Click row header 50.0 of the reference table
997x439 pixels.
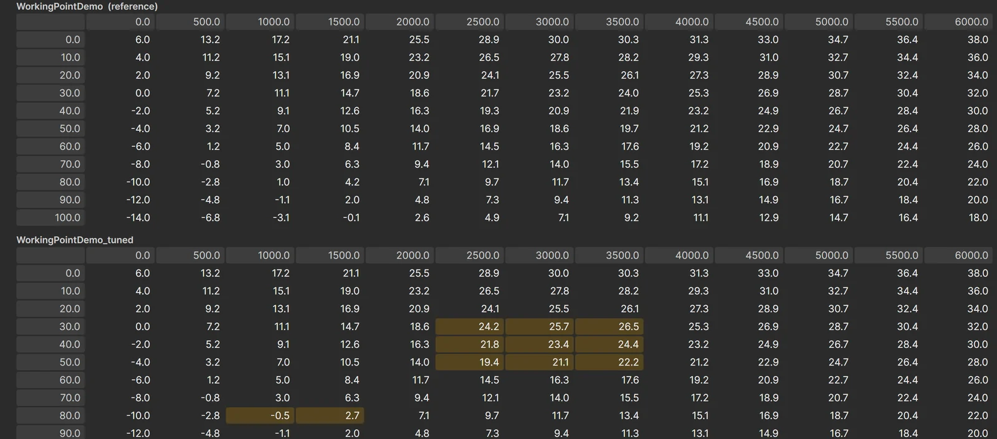pos(50,128)
